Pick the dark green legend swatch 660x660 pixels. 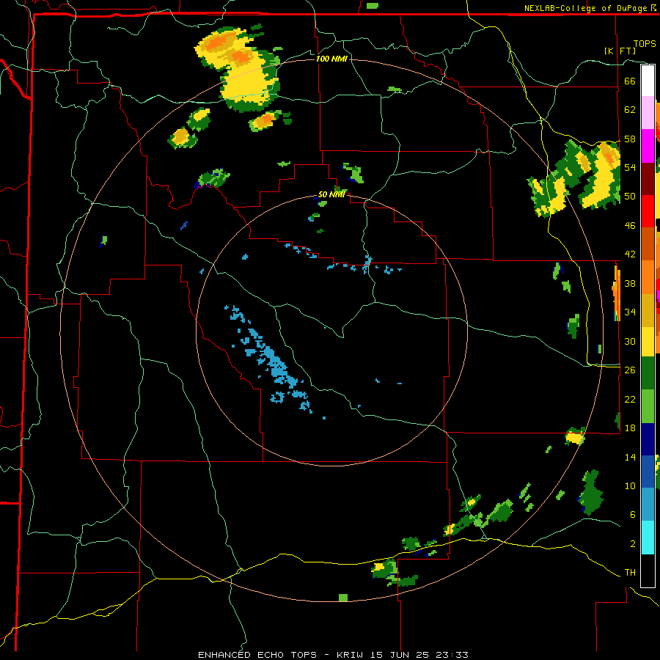coord(648,373)
